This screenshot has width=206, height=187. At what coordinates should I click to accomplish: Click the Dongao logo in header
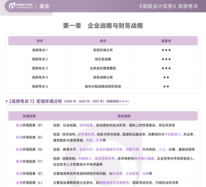[x=21, y=6]
